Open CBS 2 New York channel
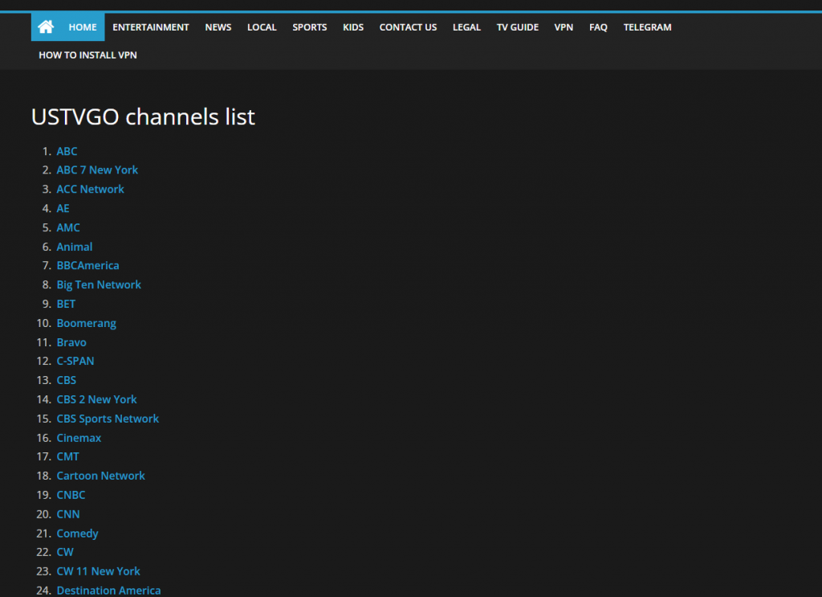The image size is (822, 597). [96, 399]
